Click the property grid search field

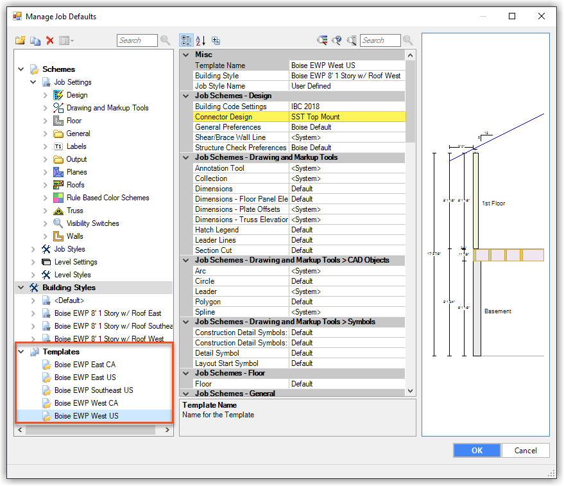380,40
